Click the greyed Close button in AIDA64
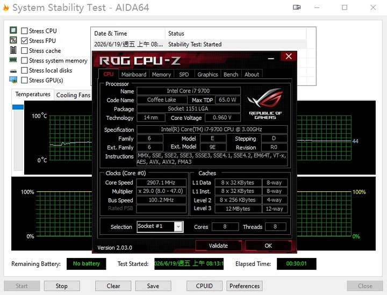The height and width of the screenshot is (295, 387). click(365, 286)
